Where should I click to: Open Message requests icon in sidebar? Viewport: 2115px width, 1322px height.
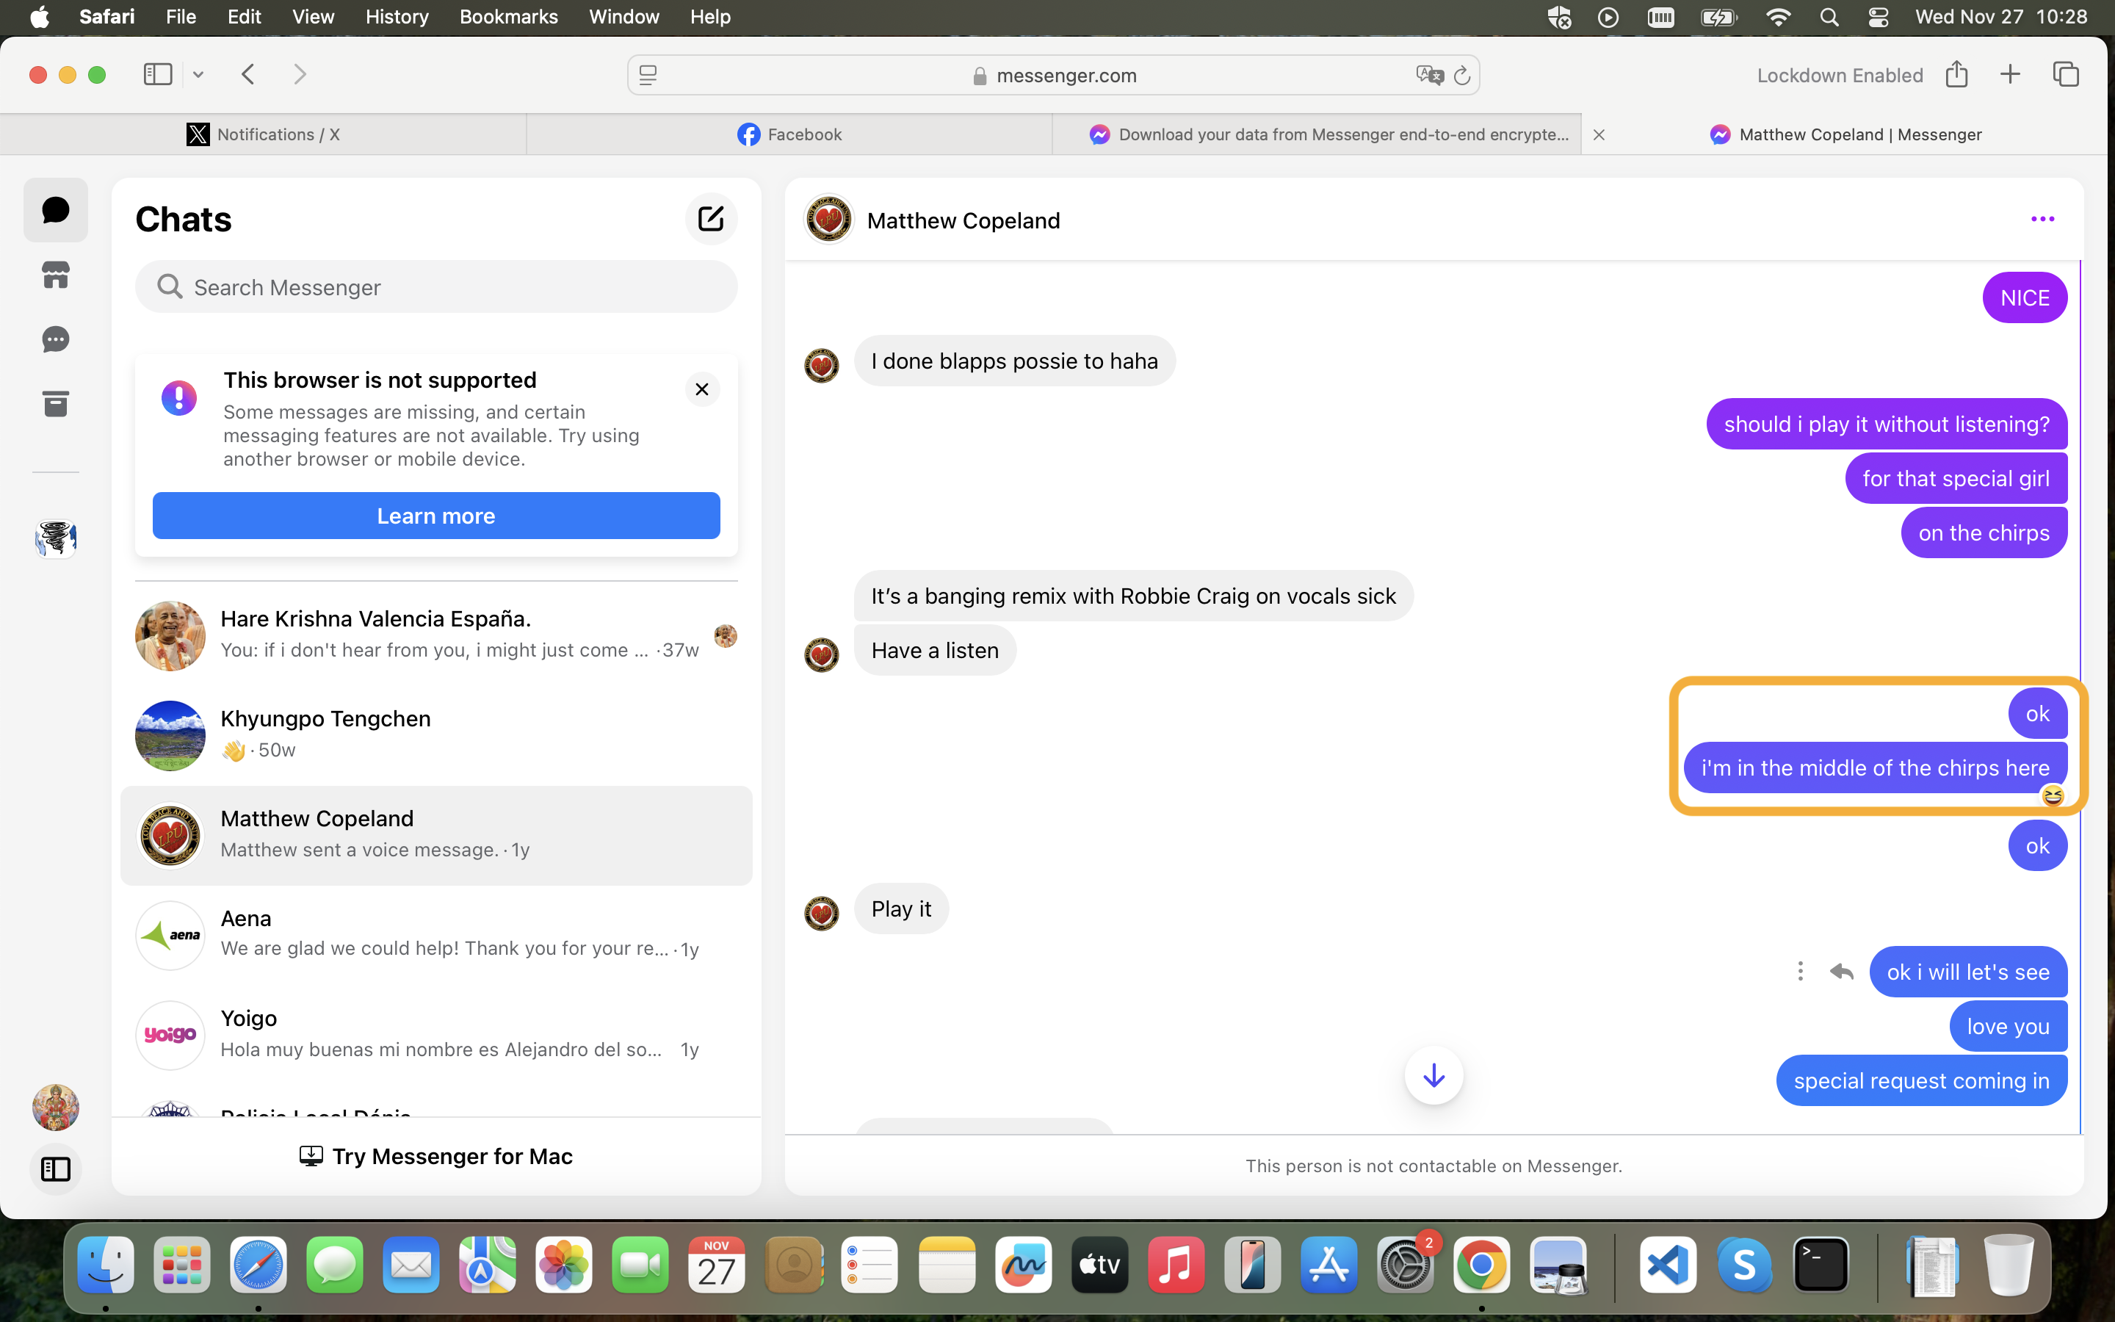pos(56,339)
